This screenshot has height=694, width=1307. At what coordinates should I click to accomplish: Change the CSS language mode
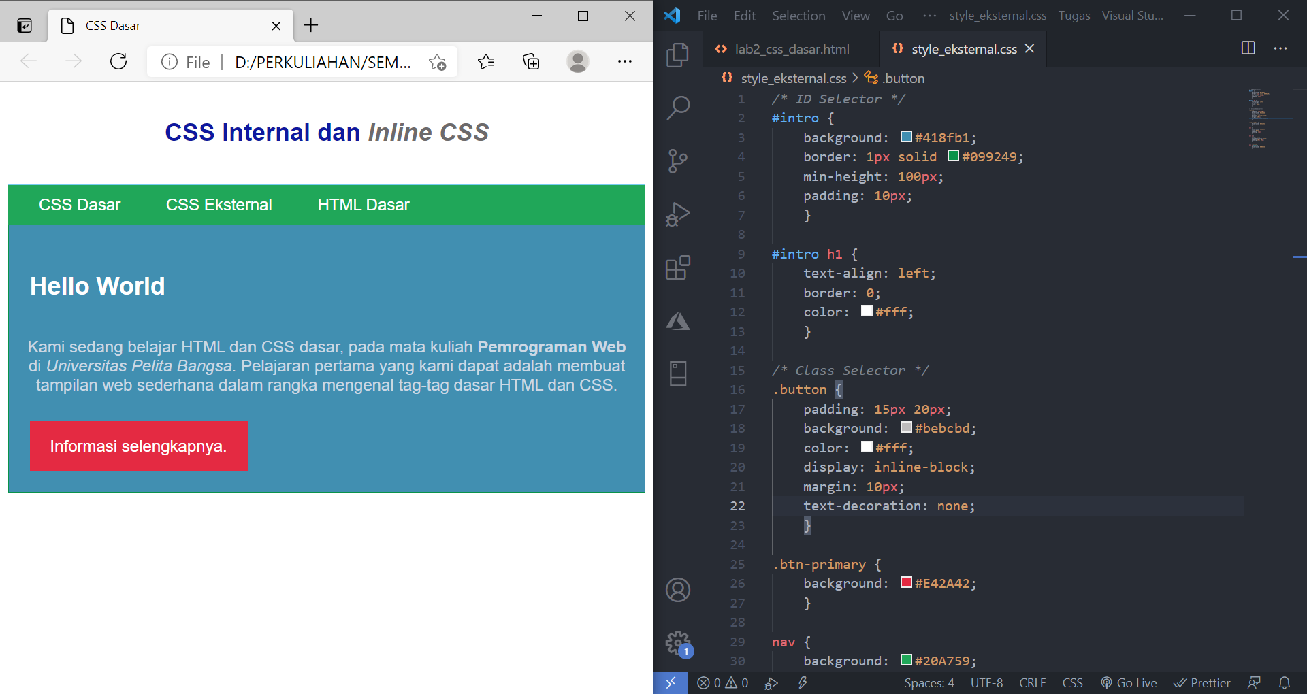[1072, 682]
